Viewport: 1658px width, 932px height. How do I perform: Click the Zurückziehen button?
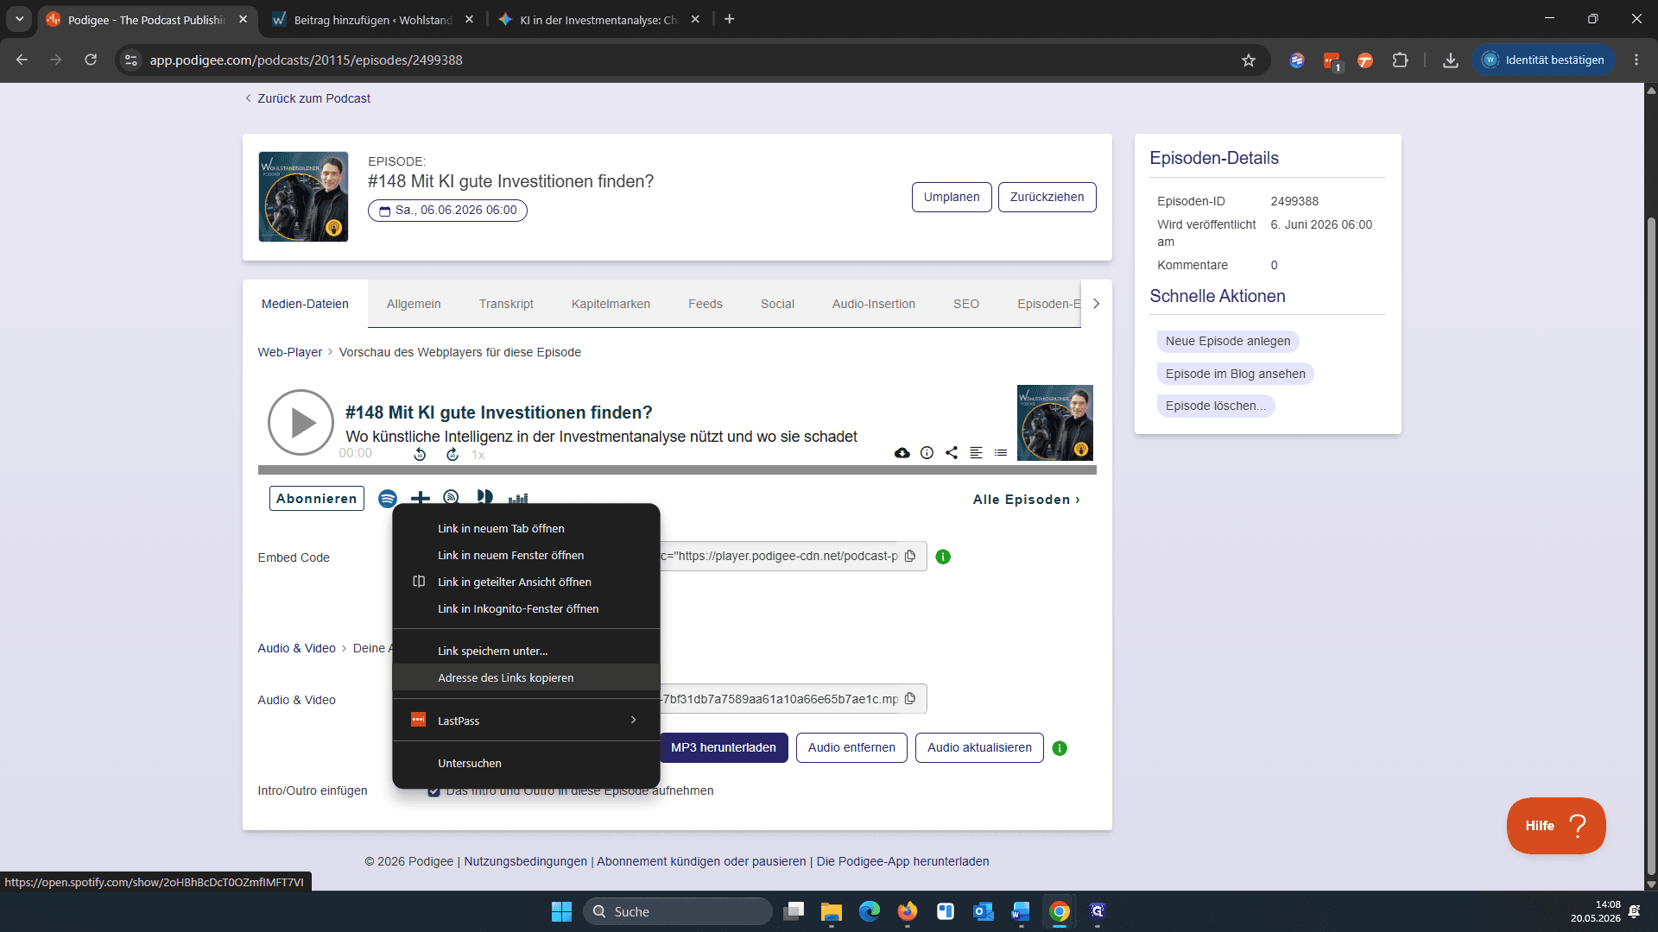(1047, 197)
